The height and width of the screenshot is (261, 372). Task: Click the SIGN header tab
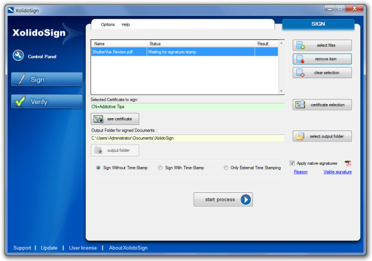pos(318,24)
